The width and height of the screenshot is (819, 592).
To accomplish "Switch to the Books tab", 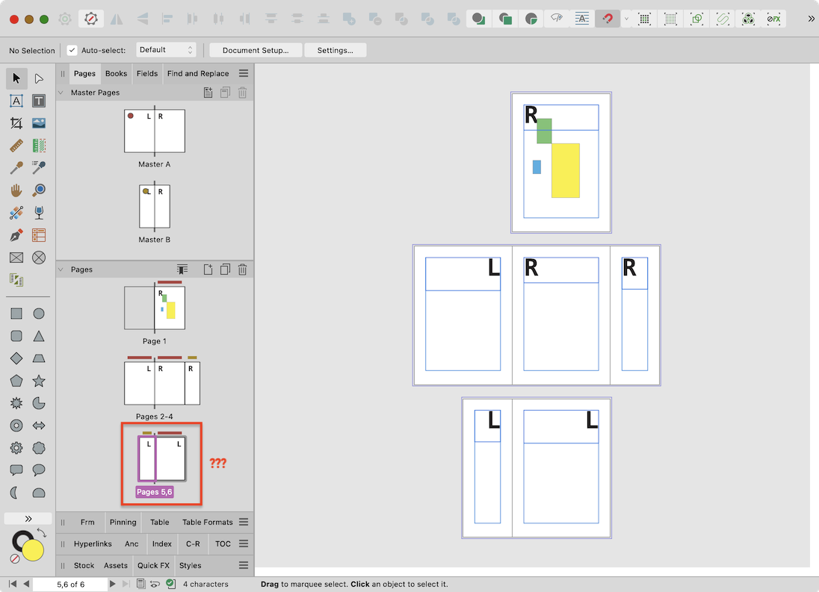I will point(116,73).
